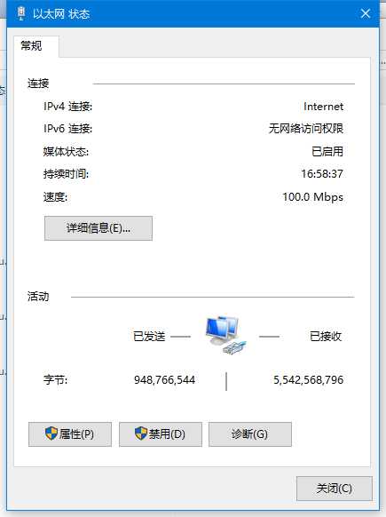Click the 媒体状态 value 已启用

327,151
